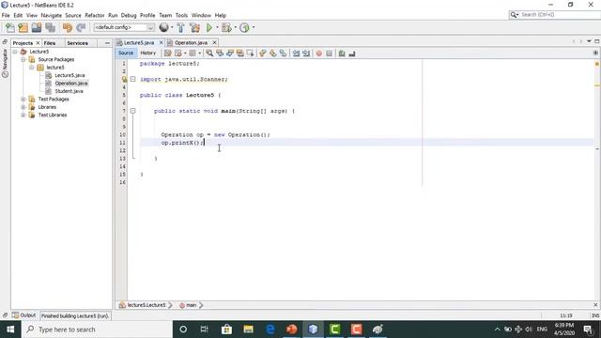This screenshot has width=601, height=338.
Task: Click the Shift Line Right icon
Action: point(306,54)
